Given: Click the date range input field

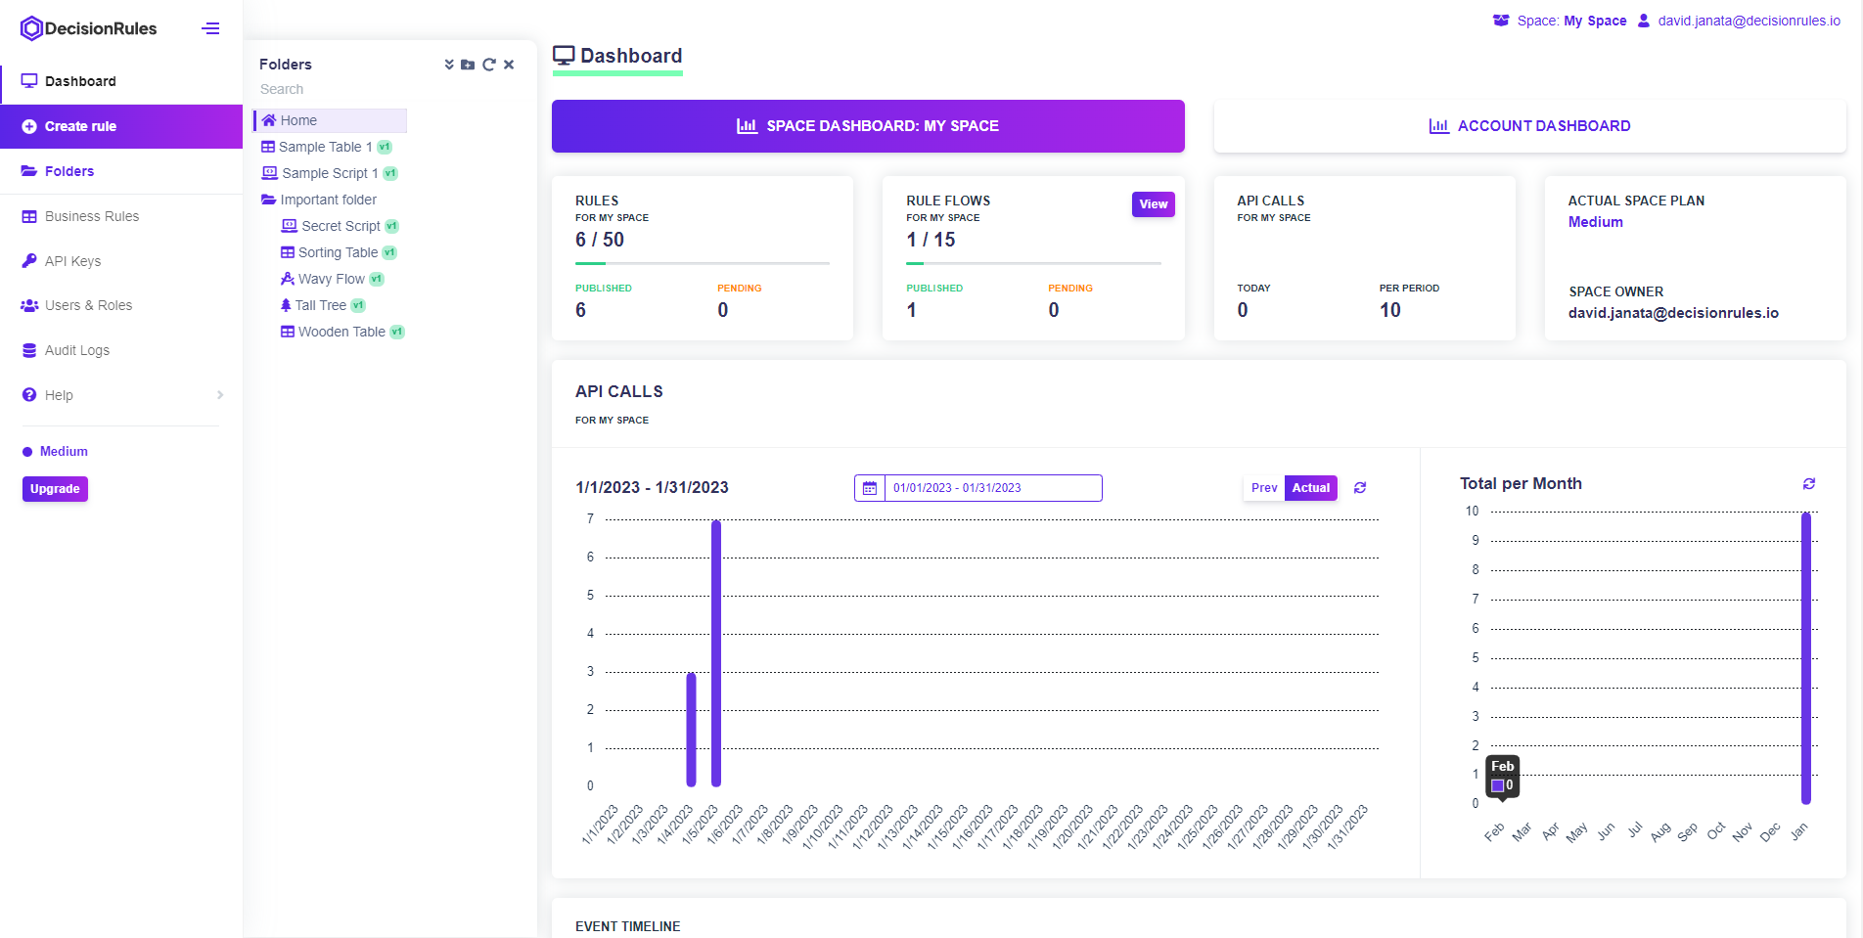Looking at the screenshot, I should [992, 488].
